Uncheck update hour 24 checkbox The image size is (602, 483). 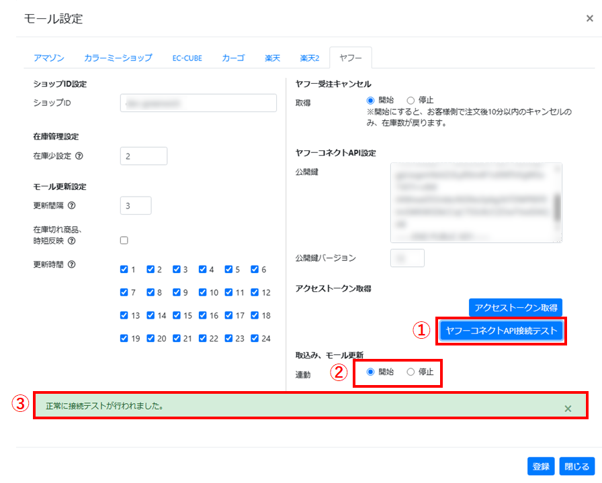[255, 338]
